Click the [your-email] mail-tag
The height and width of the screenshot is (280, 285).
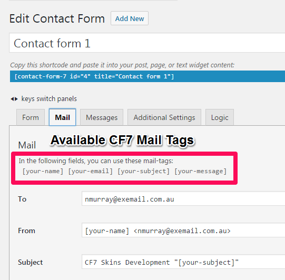coord(91,171)
